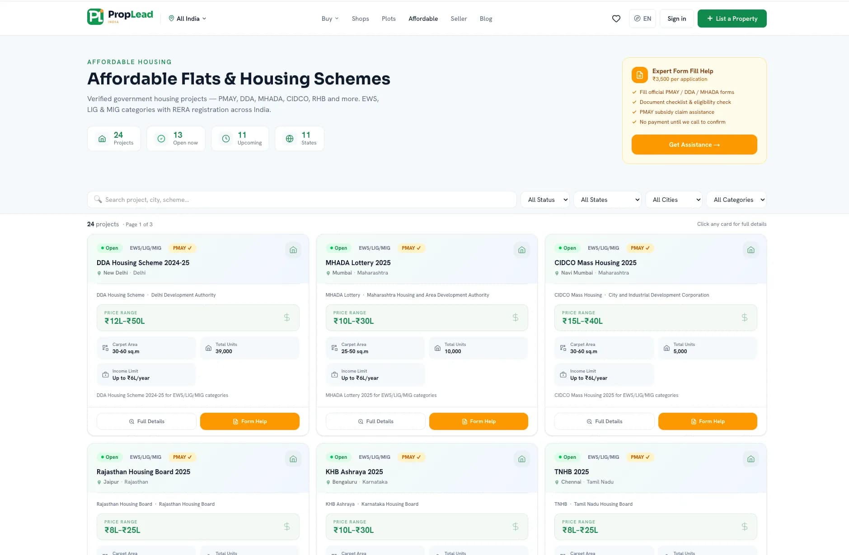
Task: Expand the Buy menu
Action: pyautogui.click(x=330, y=19)
